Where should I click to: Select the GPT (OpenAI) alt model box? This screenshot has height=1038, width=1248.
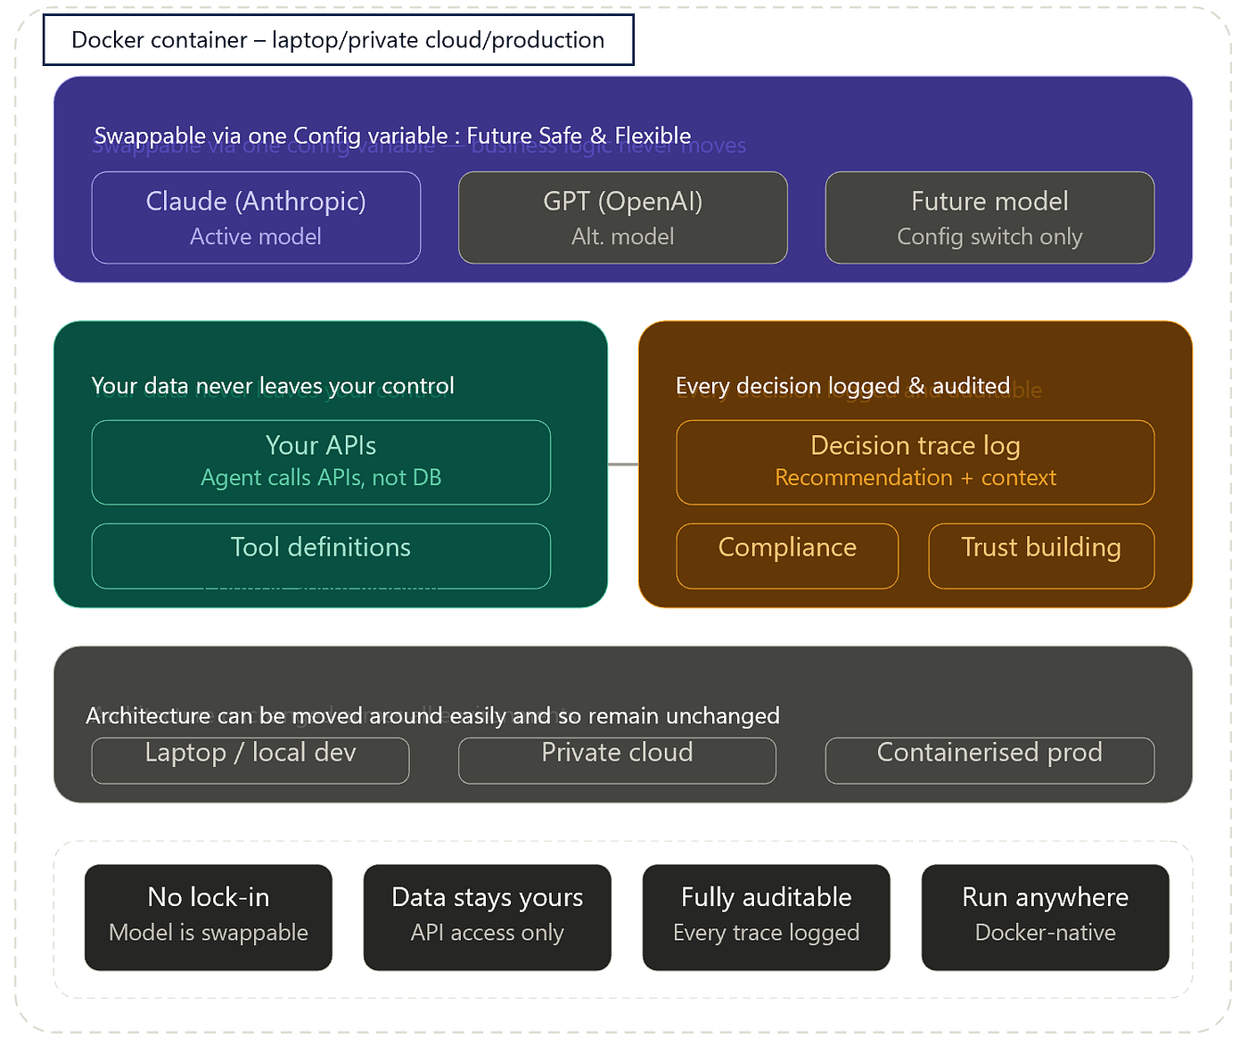[623, 218]
